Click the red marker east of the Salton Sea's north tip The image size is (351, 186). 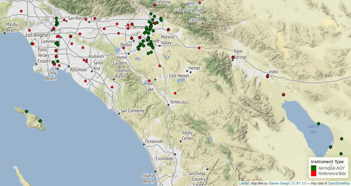tap(283, 94)
